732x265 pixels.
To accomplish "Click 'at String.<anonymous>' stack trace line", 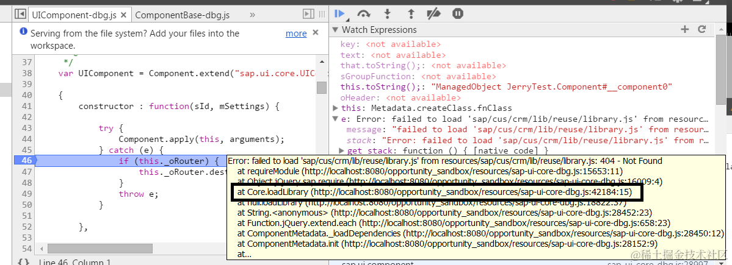I will click(x=443, y=213).
